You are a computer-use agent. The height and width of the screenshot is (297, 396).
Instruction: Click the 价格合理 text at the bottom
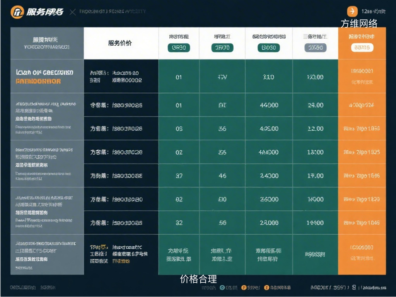(198, 279)
